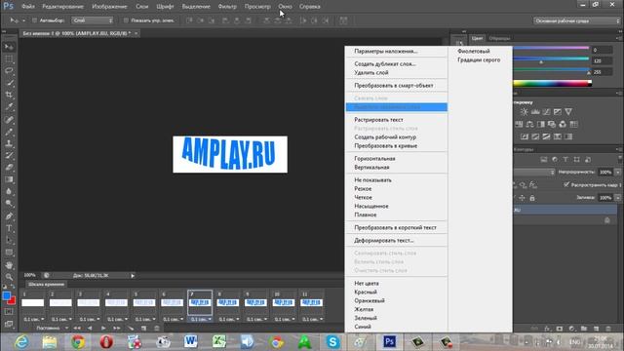Add Brightness/Contrast adjustment (sun icon)
This screenshot has height=351, width=624.
pos(525,112)
